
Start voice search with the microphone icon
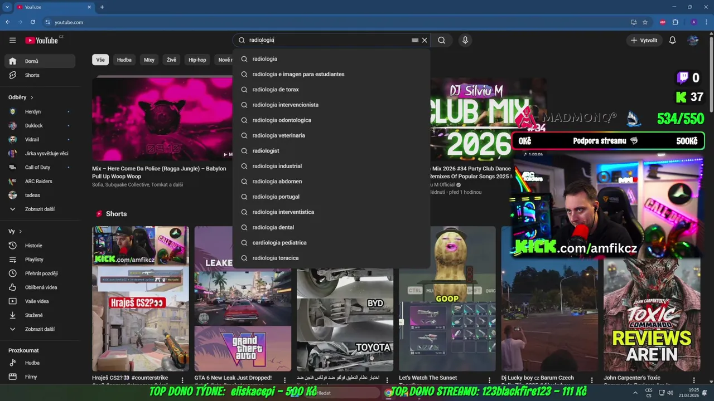tap(465, 40)
